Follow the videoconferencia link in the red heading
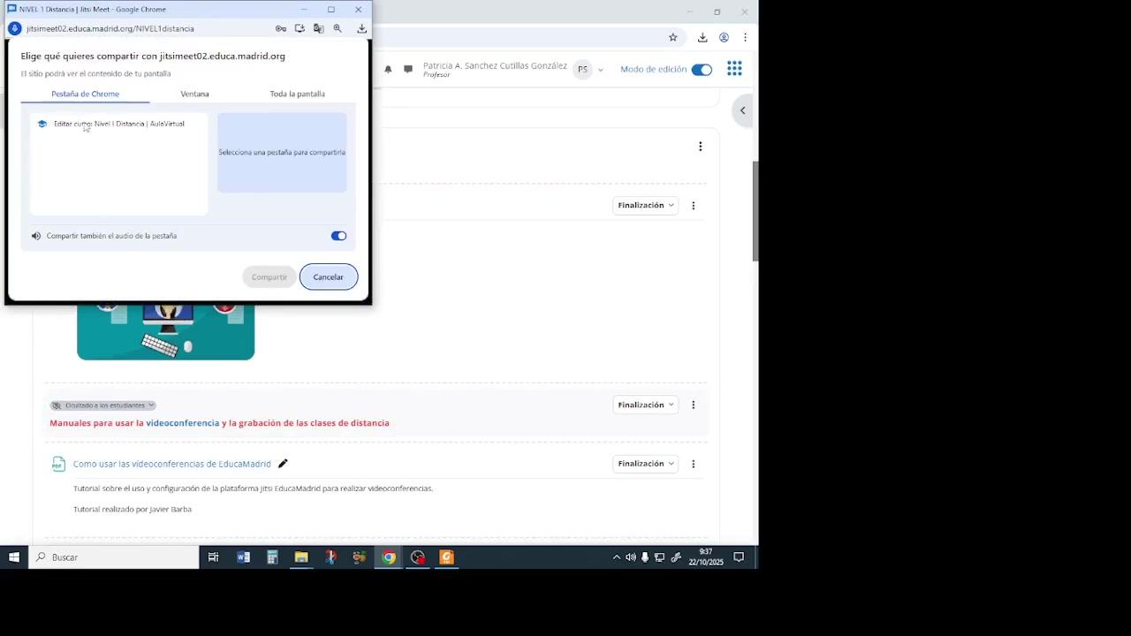This screenshot has height=636, width=1131. pos(183,423)
